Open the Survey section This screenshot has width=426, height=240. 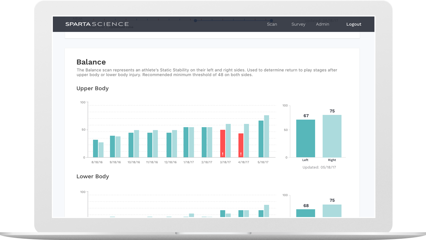pyautogui.click(x=298, y=24)
